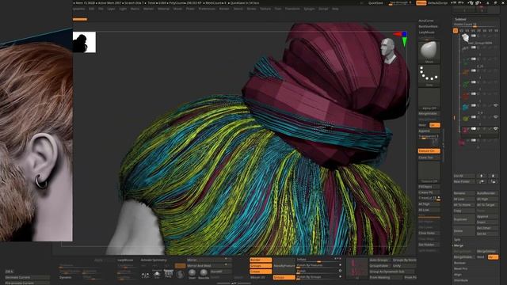Click the circle icon beside Polish By Features
This screenshot has width=507, height=285.
340,265
